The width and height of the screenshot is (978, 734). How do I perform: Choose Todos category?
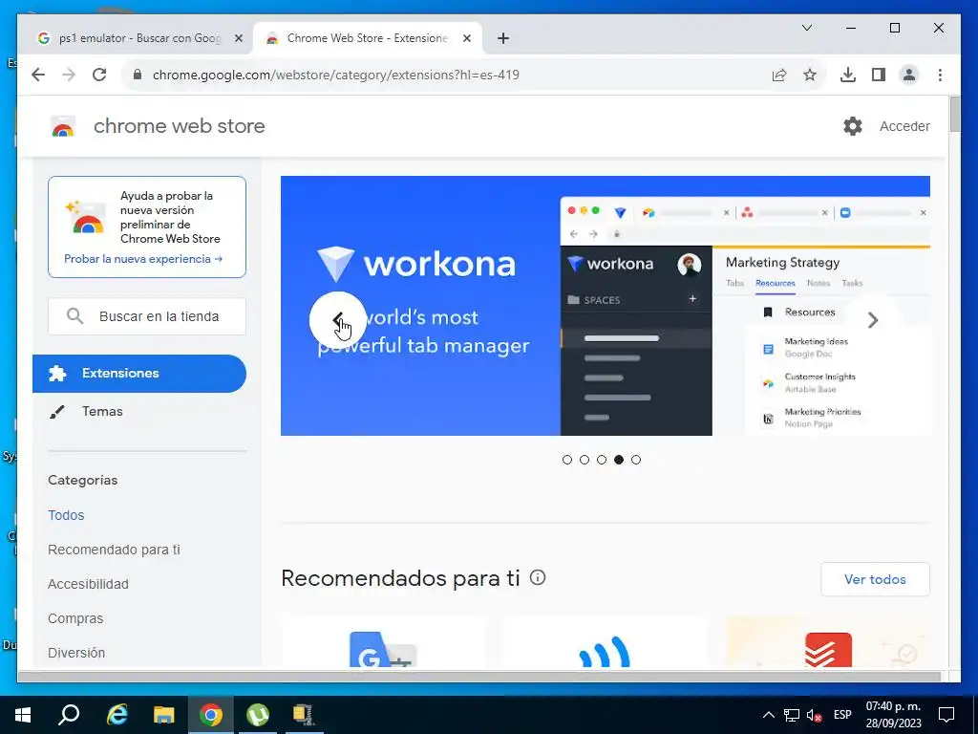click(66, 515)
